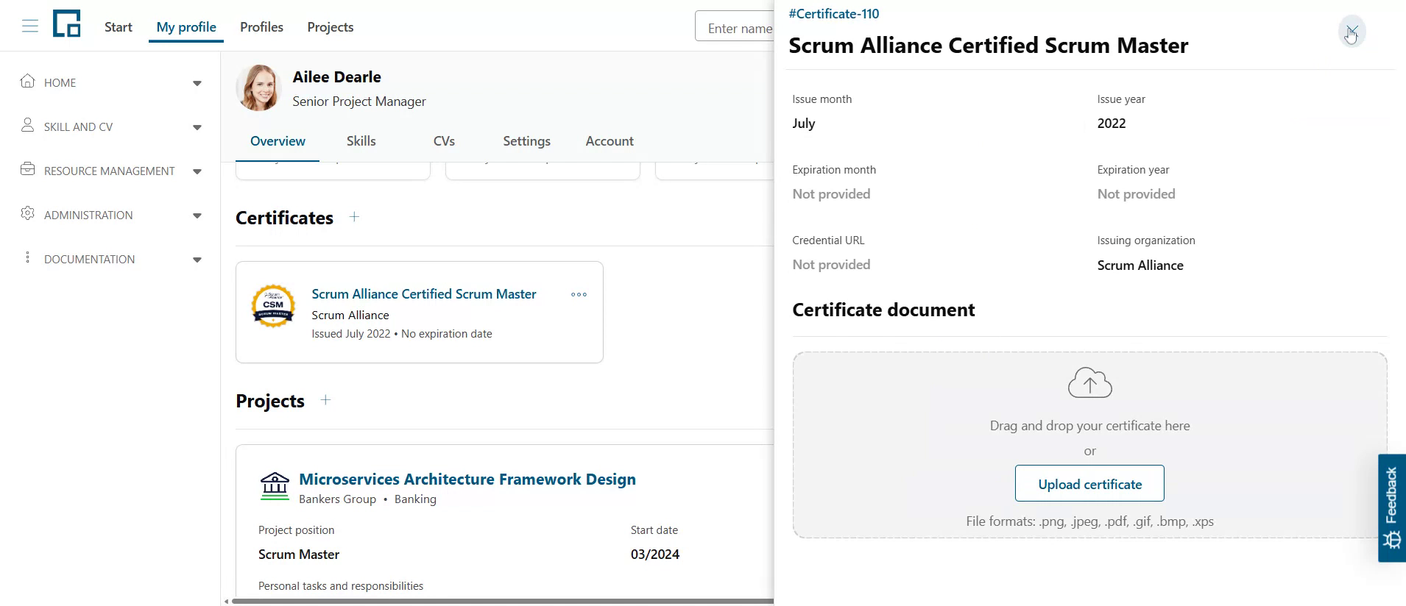Open the Projects top menu
1406x606 pixels.
point(331,27)
